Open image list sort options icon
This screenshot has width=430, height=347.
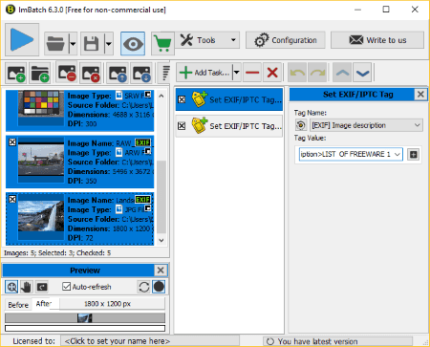point(165,73)
